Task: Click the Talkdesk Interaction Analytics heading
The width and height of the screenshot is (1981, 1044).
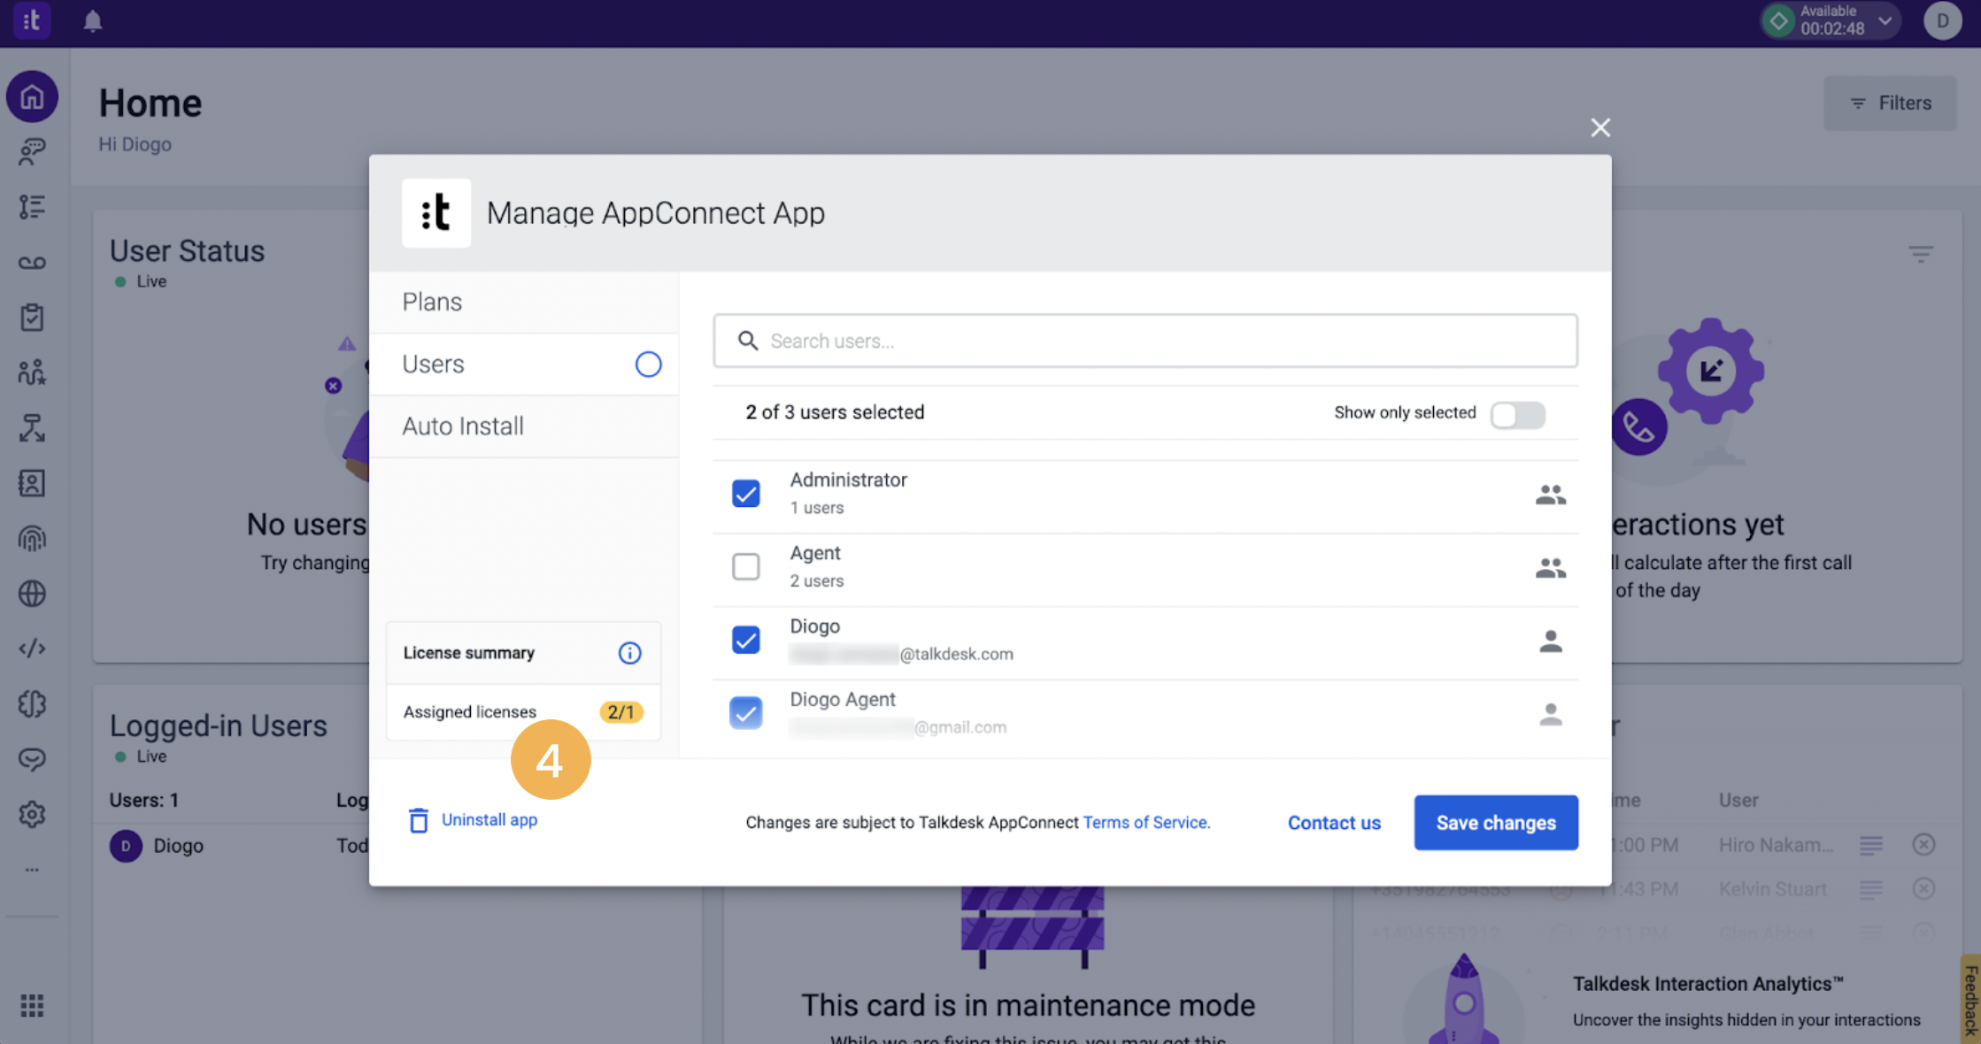Action: click(1707, 984)
